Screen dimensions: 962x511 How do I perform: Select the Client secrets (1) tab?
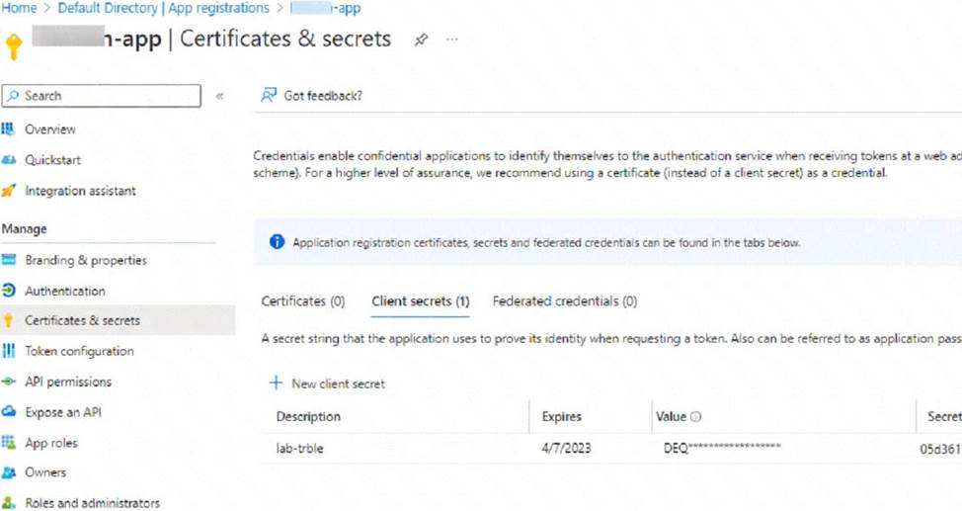pyautogui.click(x=421, y=300)
